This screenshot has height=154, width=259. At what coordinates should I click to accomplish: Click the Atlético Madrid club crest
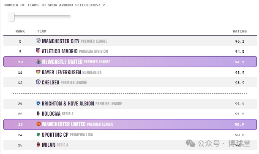coord(38,51)
